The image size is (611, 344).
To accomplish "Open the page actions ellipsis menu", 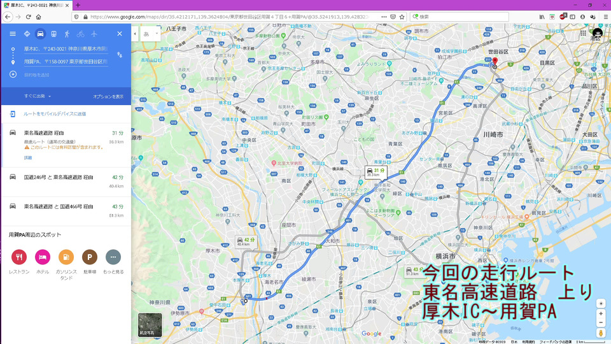I will tap(384, 17).
